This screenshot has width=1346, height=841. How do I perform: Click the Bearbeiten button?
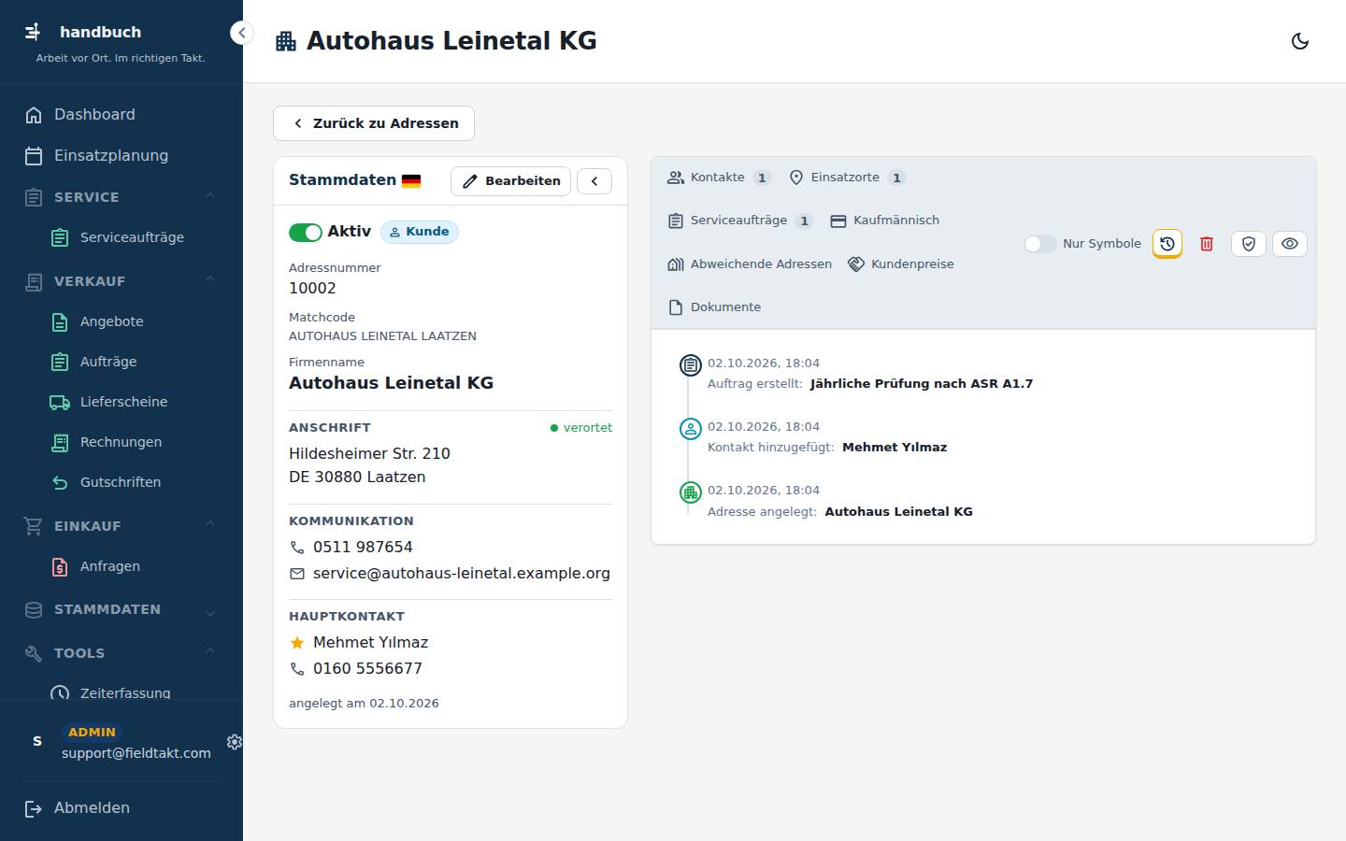[x=510, y=181]
